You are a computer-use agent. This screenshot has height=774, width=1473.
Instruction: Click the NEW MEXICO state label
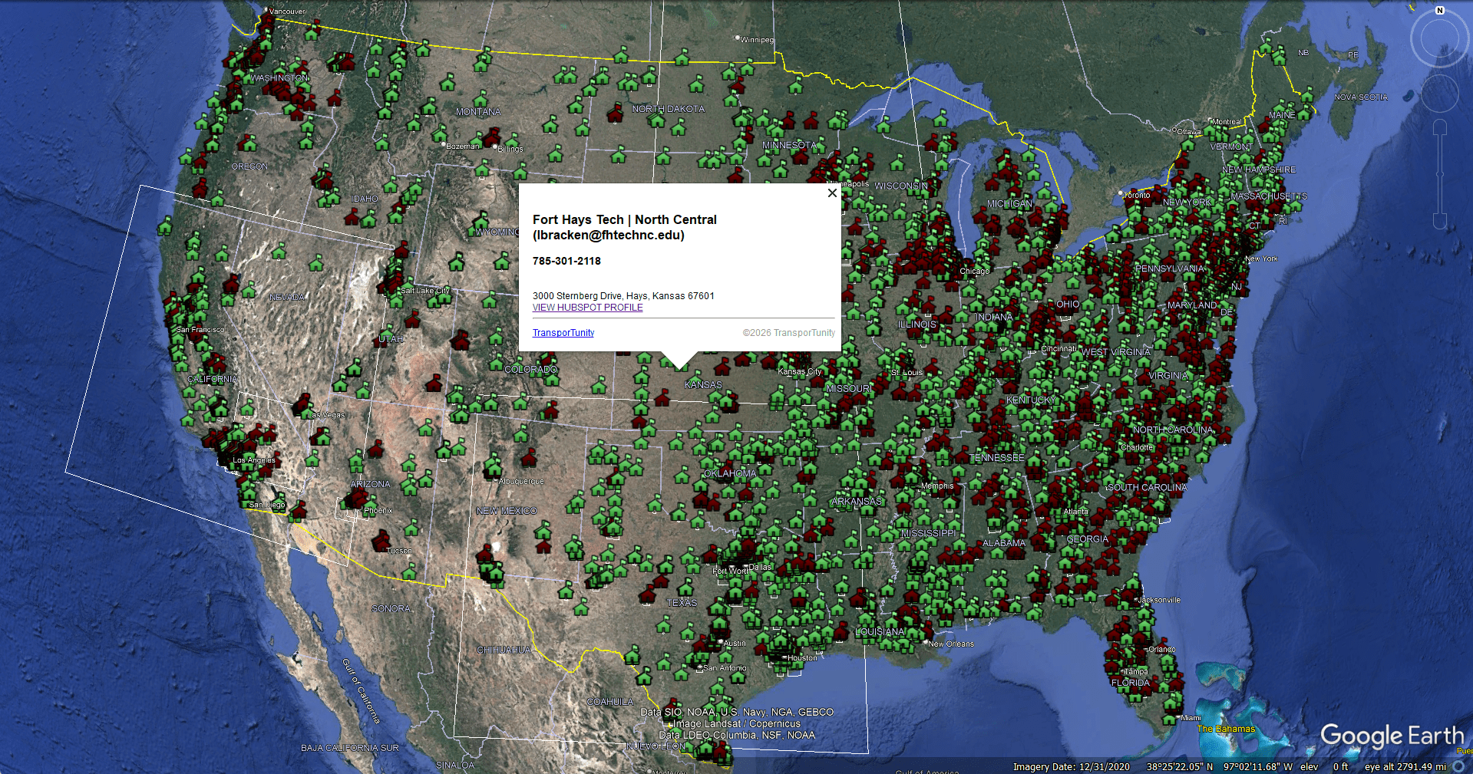click(507, 511)
